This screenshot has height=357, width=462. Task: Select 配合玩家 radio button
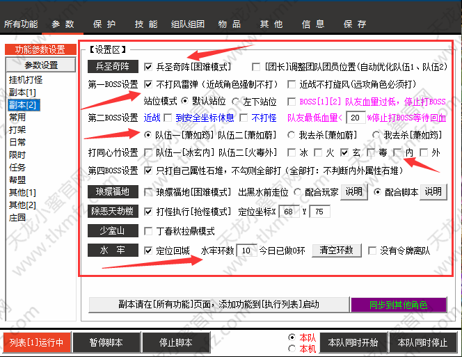point(298,193)
